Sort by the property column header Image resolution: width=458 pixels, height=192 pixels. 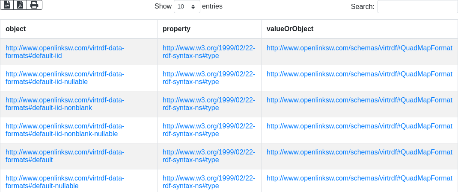pos(176,29)
